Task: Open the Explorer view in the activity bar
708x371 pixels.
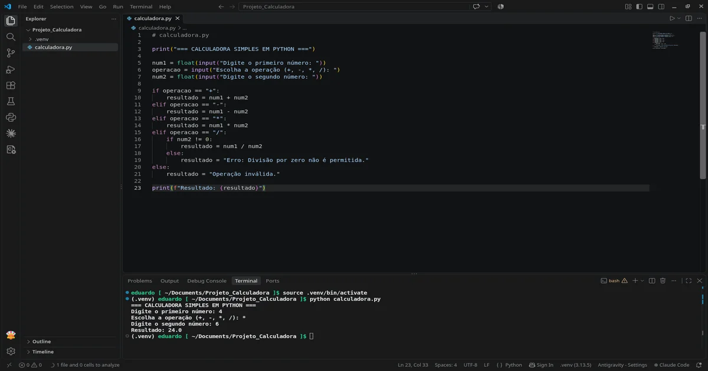Action: [11, 21]
